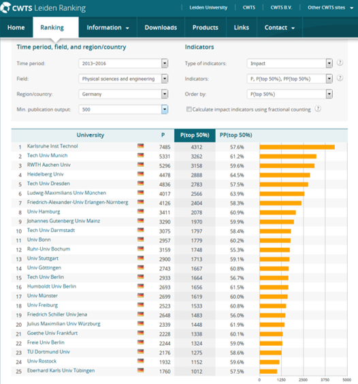
Task: Click German flag for Heidelberg Univ
Action: (141, 174)
